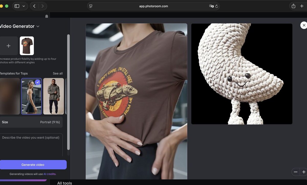Click the Generate video button
Image resolution: width=307 pixels, height=185 pixels.
coord(33,165)
